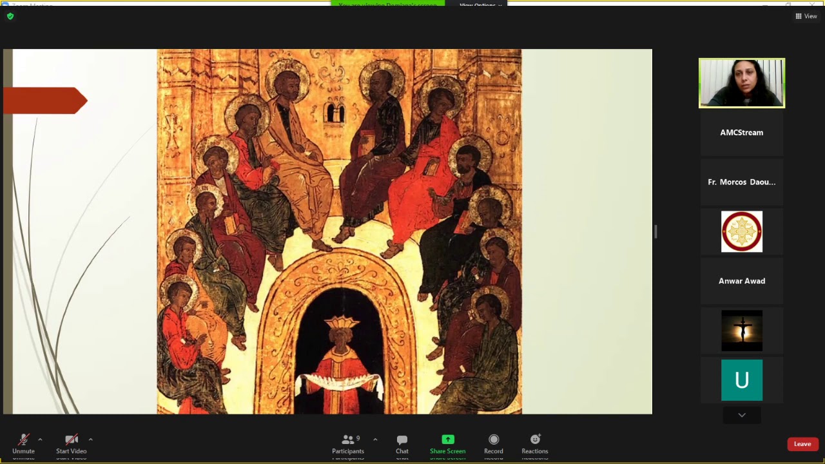825x464 pixels.
Task: Click the green Share Screen button
Action: tap(447, 444)
